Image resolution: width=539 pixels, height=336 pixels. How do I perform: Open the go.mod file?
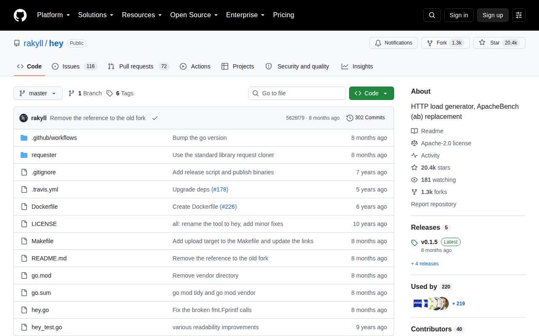point(41,276)
